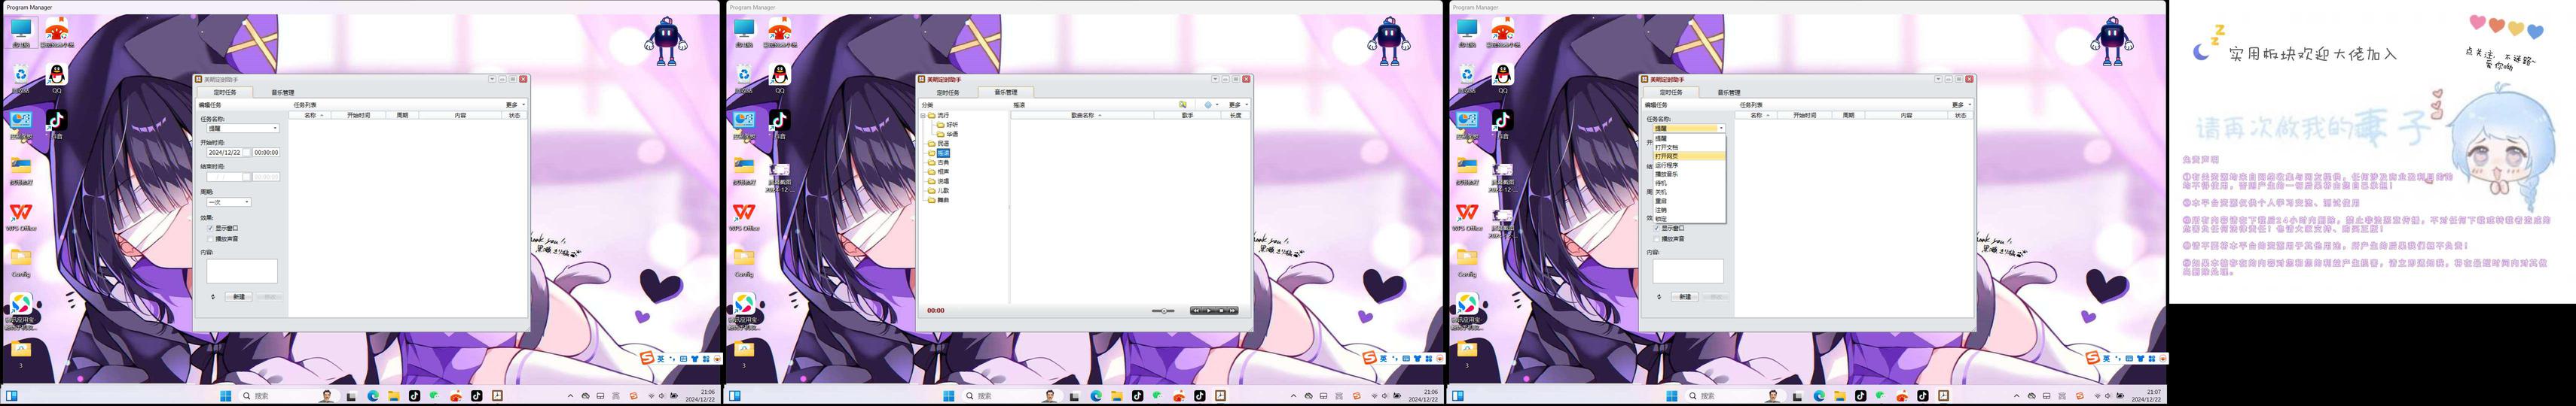The width and height of the screenshot is (2576, 406).
Task: Click 定时任务 tab in right window
Action: (x=1670, y=92)
